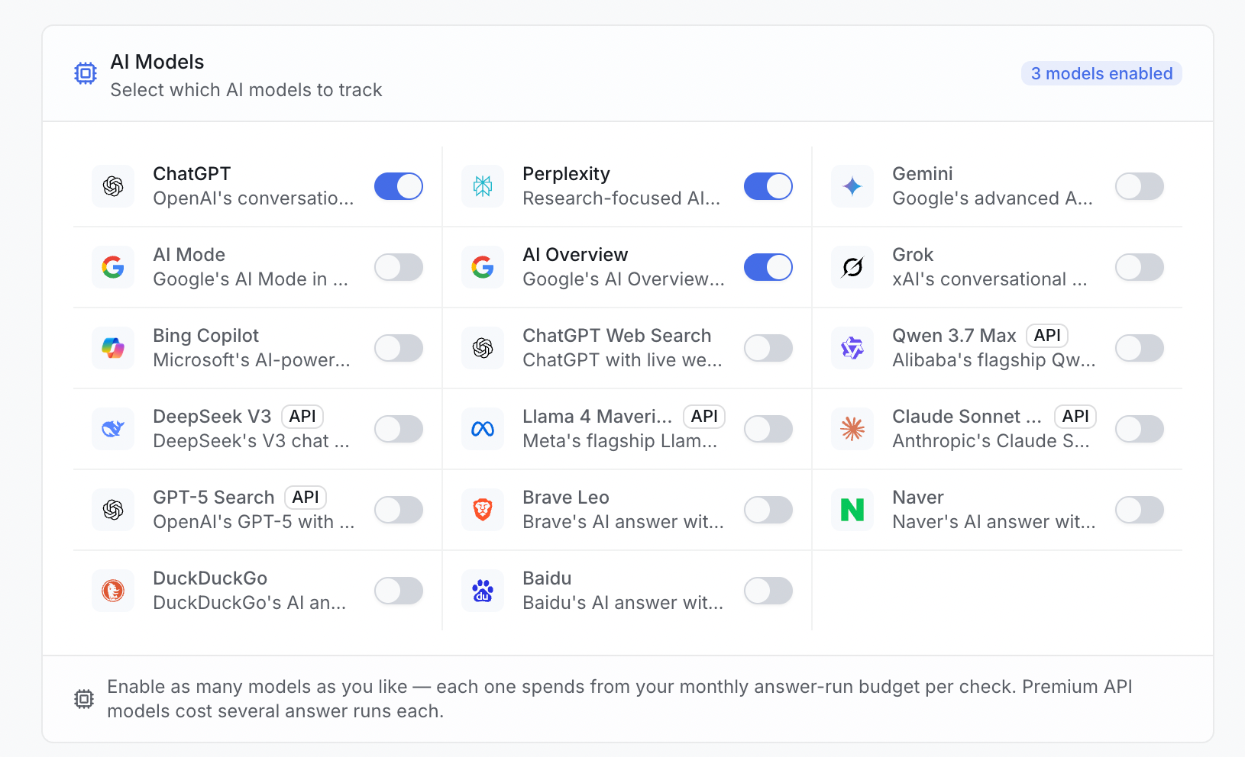Screen dimensions: 1245x757
Task: Click the 'Naver' model name
Action: pos(918,498)
